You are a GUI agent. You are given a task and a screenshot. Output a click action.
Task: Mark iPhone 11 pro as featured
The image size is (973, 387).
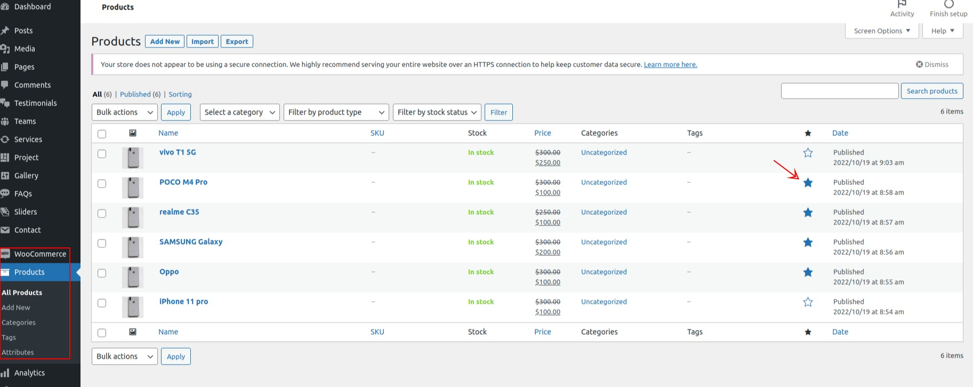tap(808, 302)
